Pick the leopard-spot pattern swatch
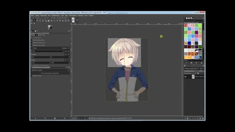This screenshot has width=235, height=132. point(193,47)
